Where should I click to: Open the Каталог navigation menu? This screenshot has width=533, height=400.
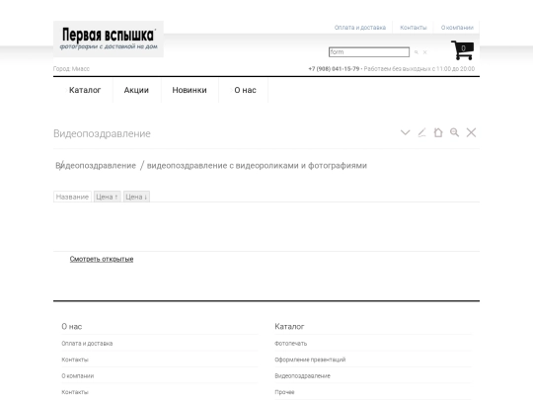coord(85,90)
